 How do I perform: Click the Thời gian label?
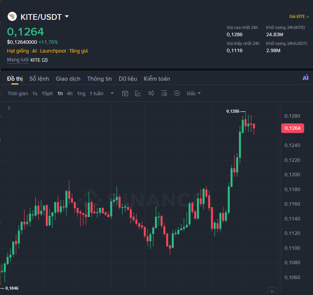(18, 94)
